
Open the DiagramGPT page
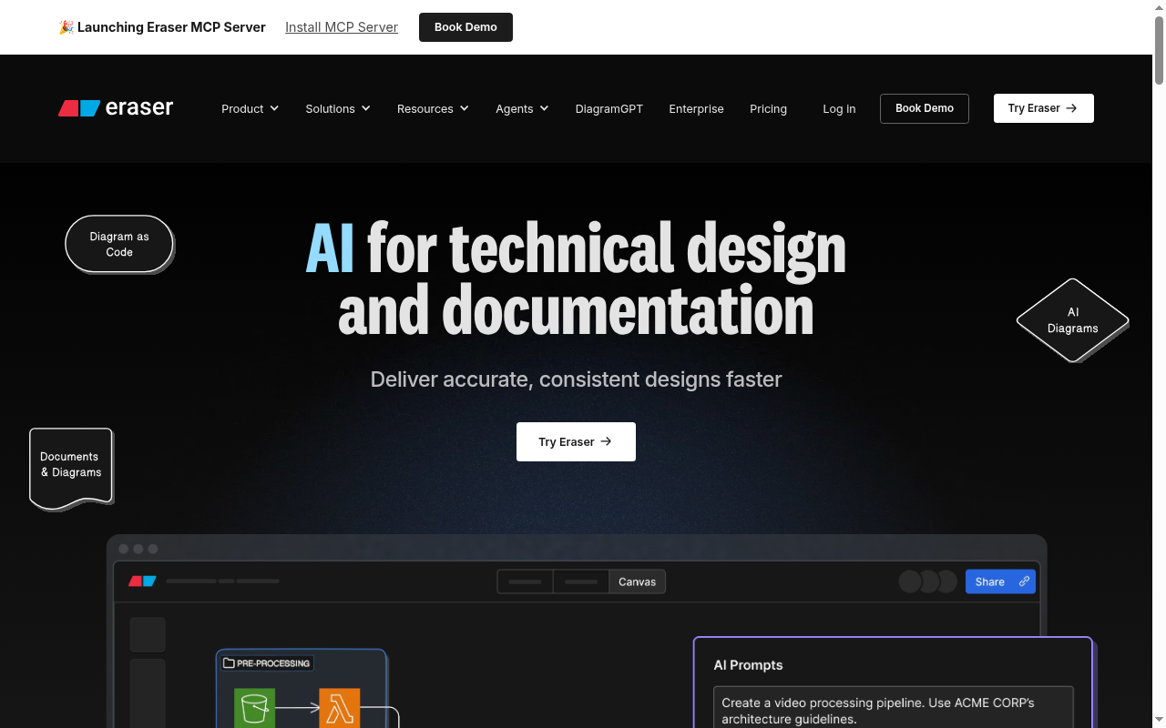click(x=609, y=108)
